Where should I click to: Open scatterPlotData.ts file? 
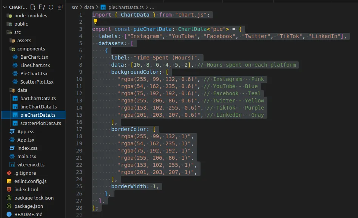click(41, 123)
